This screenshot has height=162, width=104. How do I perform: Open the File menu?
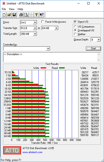[4, 9]
